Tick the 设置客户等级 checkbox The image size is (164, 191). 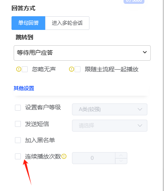click(x=18, y=108)
